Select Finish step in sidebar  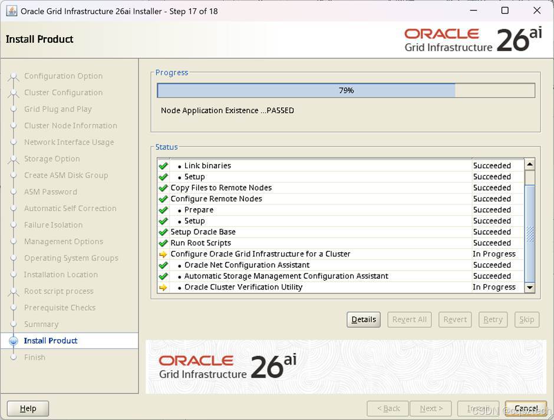click(x=34, y=357)
